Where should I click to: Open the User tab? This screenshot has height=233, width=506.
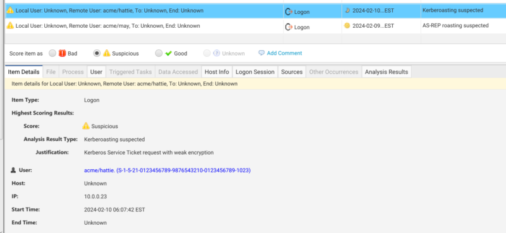point(96,72)
